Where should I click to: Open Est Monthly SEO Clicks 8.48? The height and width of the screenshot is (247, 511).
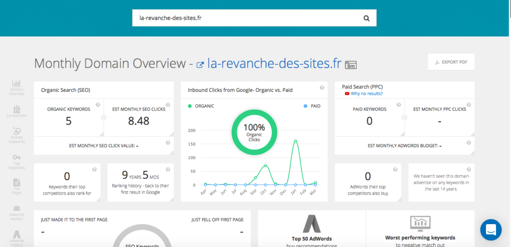pos(139,121)
